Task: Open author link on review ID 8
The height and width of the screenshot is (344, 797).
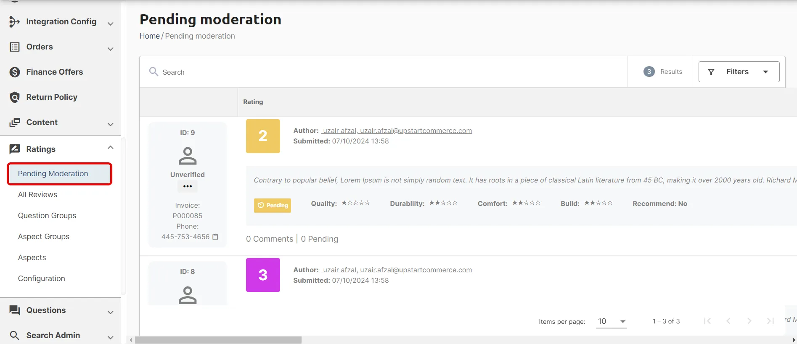Action: click(x=397, y=270)
